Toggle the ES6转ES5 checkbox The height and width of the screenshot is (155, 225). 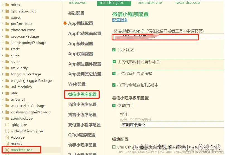(x=114, y=50)
